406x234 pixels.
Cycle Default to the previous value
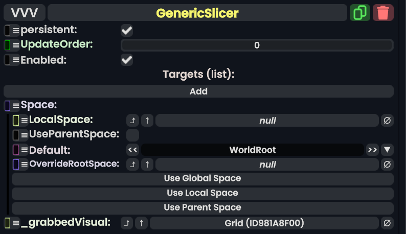pyautogui.click(x=132, y=150)
